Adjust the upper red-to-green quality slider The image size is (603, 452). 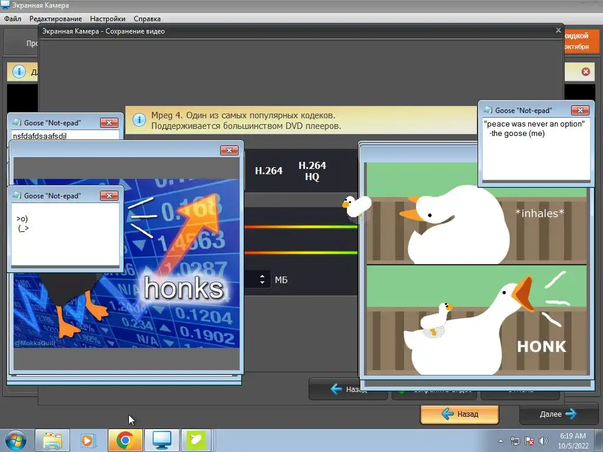tap(301, 227)
